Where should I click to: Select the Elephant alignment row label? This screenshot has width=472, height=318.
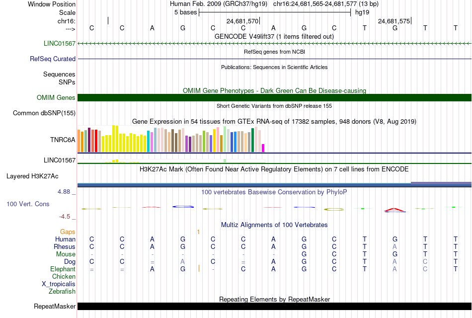pos(63,269)
